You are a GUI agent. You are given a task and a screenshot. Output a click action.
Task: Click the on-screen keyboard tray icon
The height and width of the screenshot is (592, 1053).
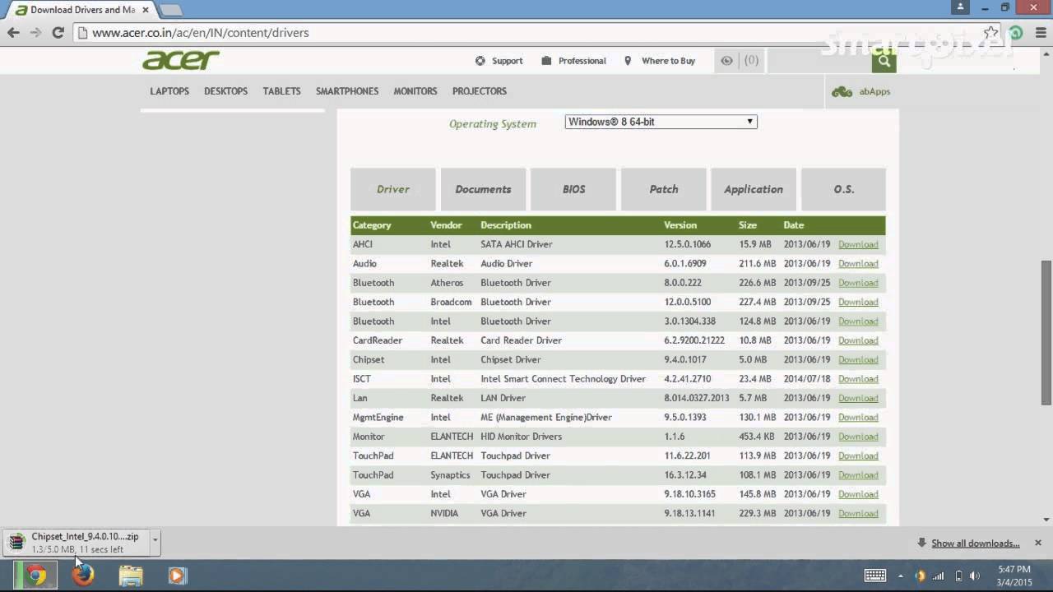(x=875, y=576)
